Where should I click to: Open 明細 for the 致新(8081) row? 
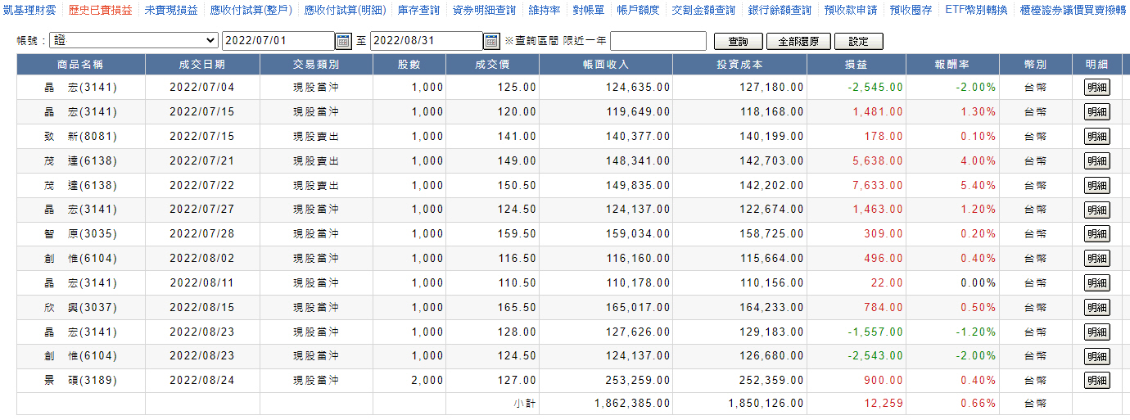(x=1096, y=137)
